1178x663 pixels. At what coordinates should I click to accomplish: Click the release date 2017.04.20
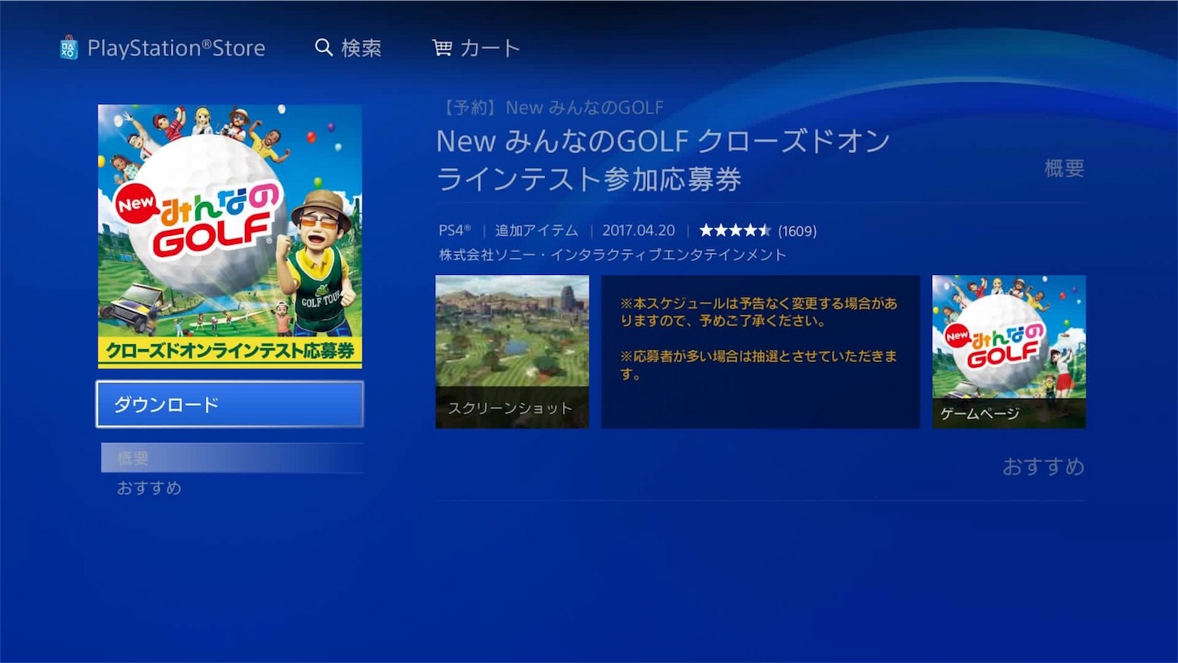coord(639,231)
